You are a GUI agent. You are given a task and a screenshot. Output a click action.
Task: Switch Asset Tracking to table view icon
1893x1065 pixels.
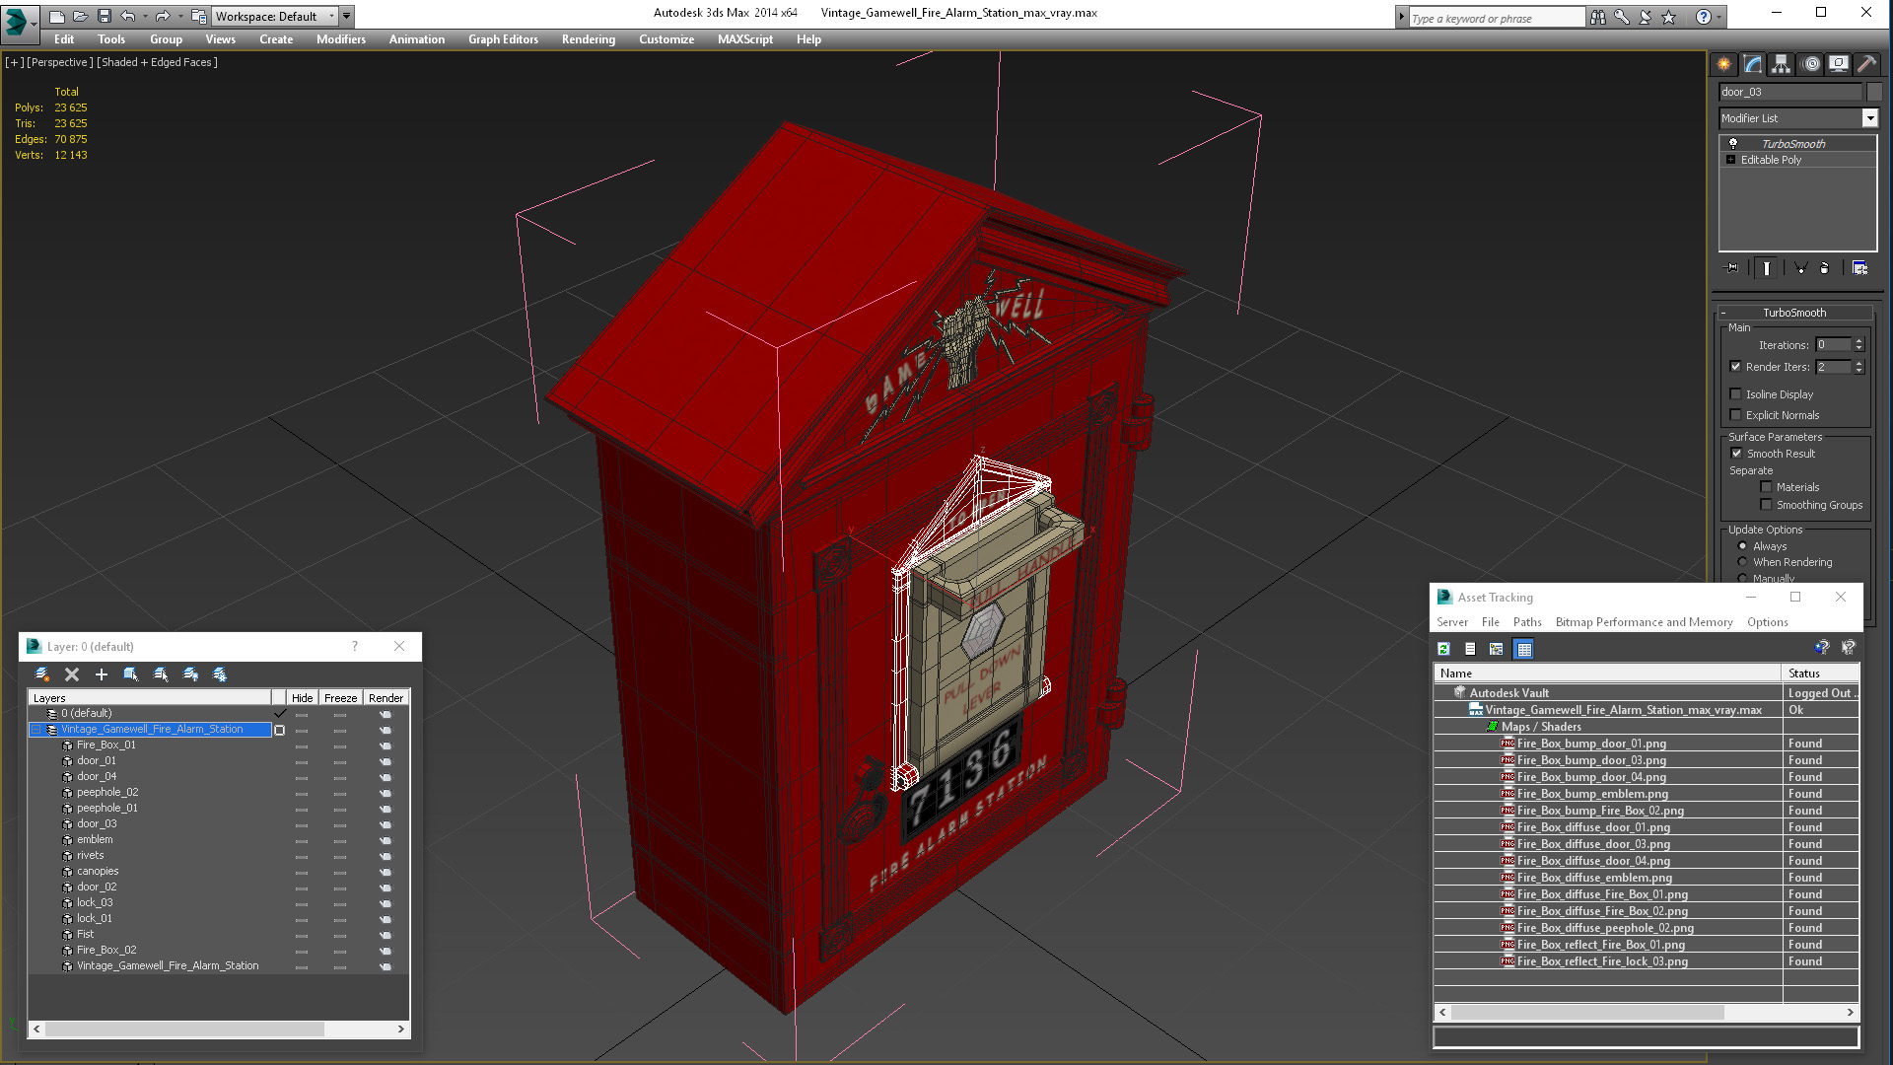point(1523,649)
